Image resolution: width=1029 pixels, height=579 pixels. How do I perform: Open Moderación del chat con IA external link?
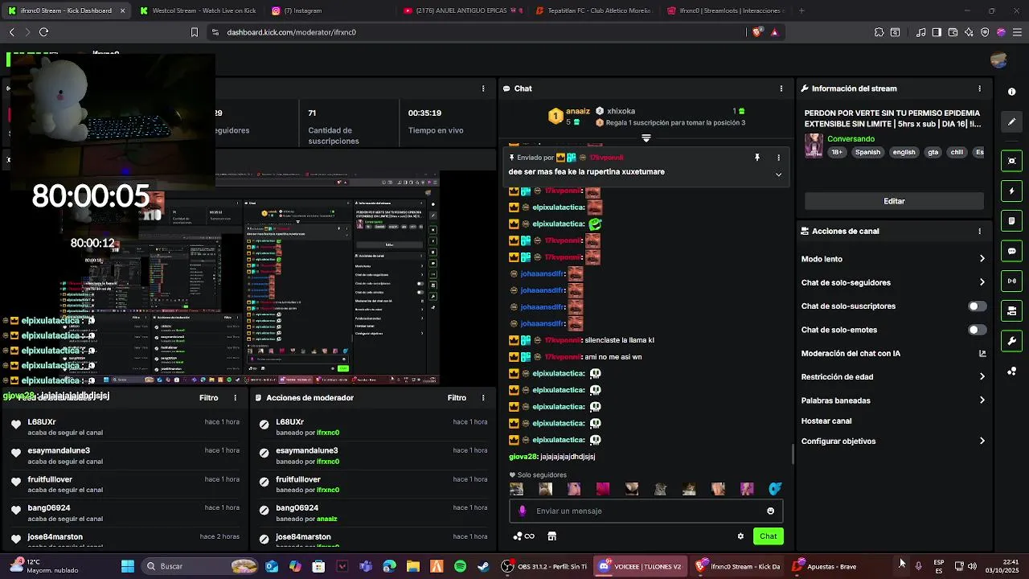(982, 353)
